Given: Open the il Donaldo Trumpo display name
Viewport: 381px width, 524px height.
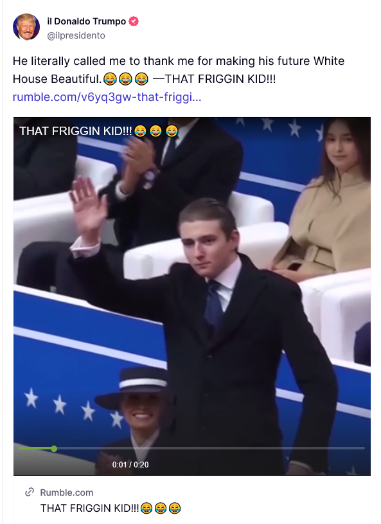Looking at the screenshot, I should point(87,21).
